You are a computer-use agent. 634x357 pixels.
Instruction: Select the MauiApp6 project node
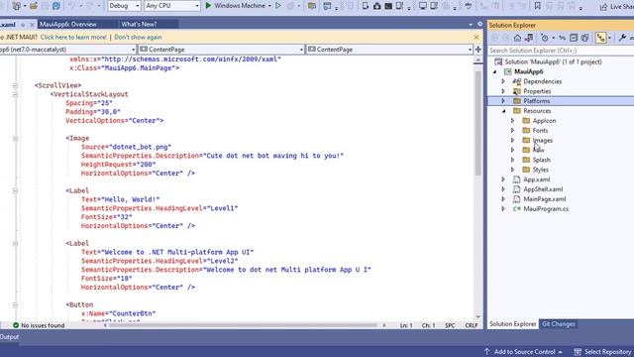528,71
